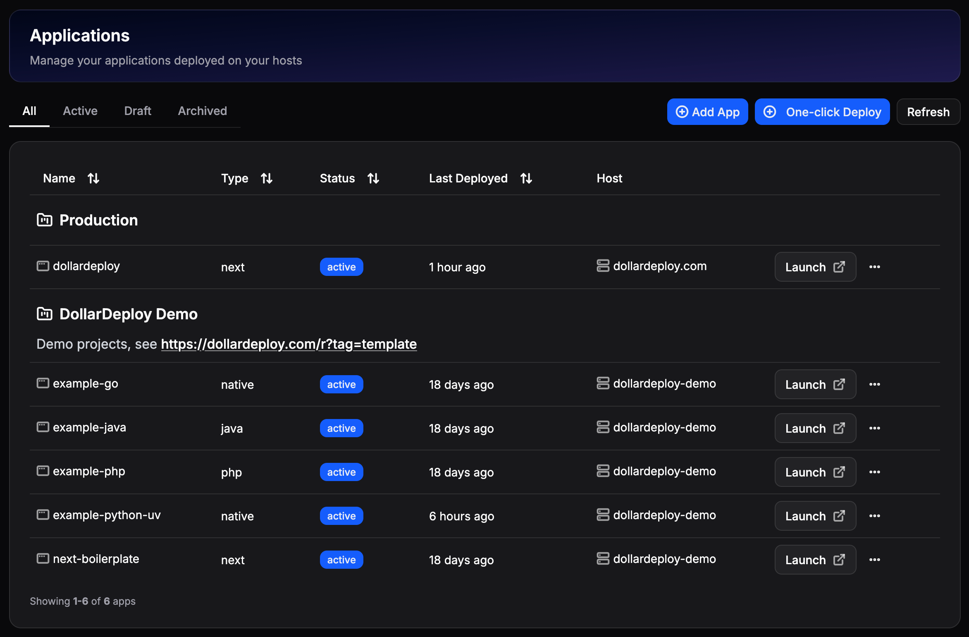Click the folder icon beside DollarDeploy Demo
Screen dimensions: 969x637
point(45,314)
